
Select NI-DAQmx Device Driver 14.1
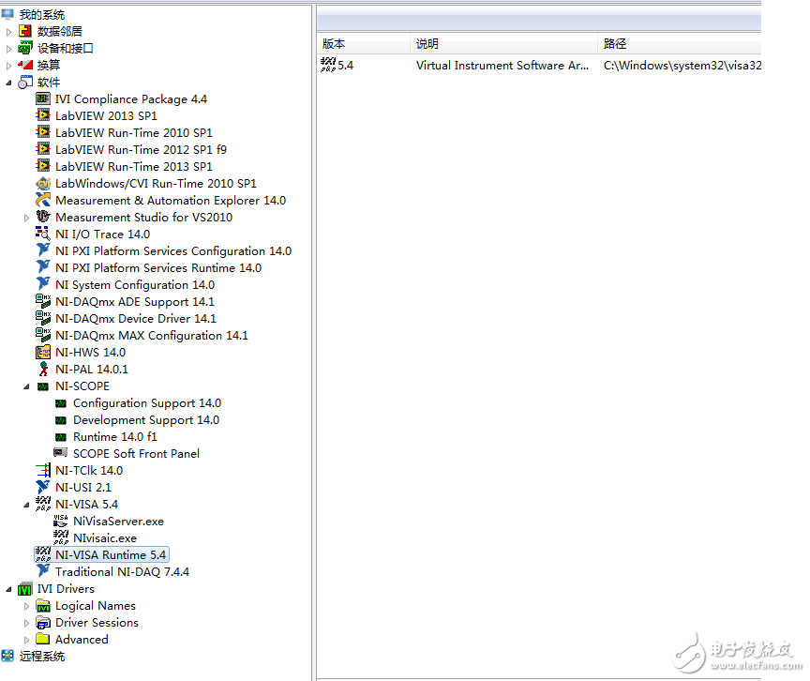pyautogui.click(x=136, y=318)
